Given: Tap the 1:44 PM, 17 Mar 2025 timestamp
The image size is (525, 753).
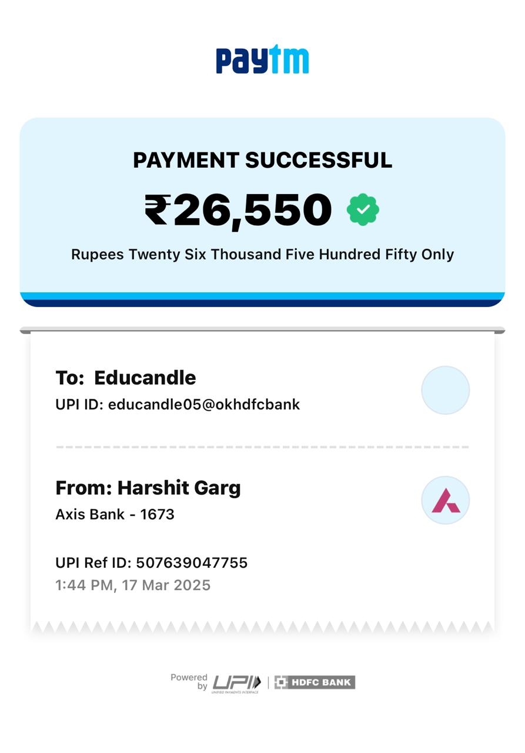Looking at the screenshot, I should point(133,585).
